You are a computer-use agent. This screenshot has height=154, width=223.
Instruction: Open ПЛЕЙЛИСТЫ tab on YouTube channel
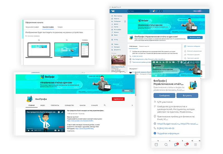[x=55, y=105]
